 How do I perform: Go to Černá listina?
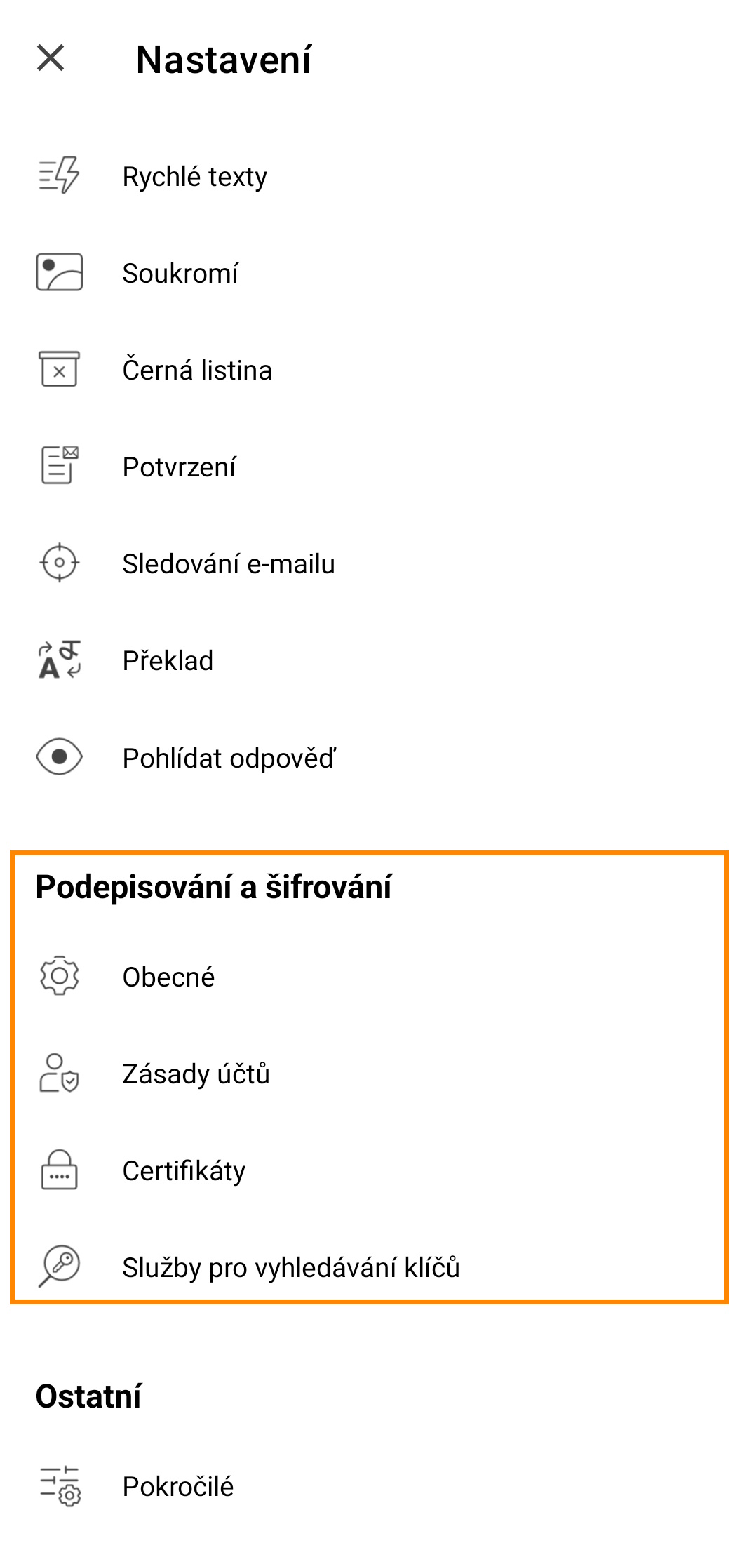pyautogui.click(x=197, y=370)
